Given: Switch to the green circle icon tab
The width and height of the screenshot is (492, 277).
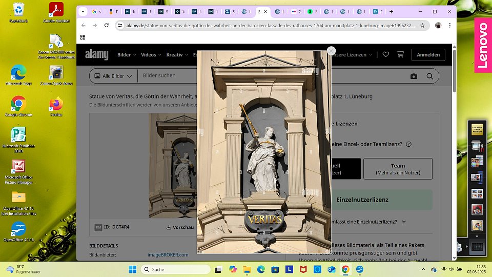Looking at the screenshot, I should click(x=312, y=12).
